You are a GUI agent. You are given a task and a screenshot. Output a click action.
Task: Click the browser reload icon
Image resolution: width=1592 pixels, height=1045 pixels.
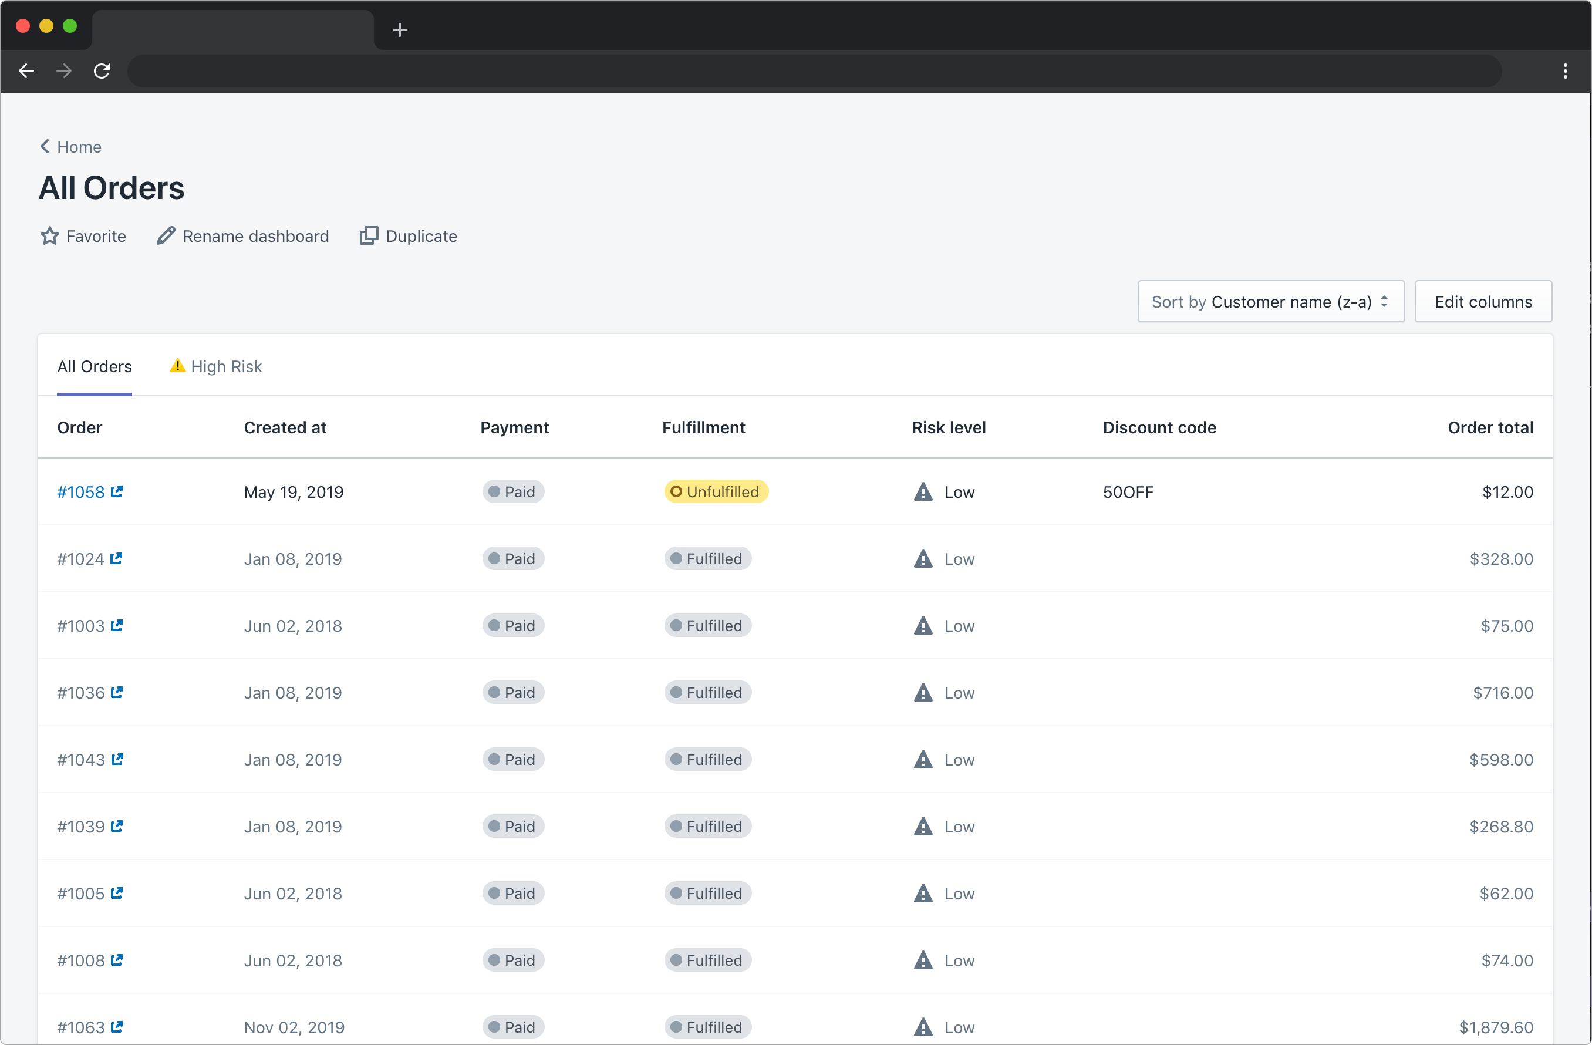click(102, 71)
